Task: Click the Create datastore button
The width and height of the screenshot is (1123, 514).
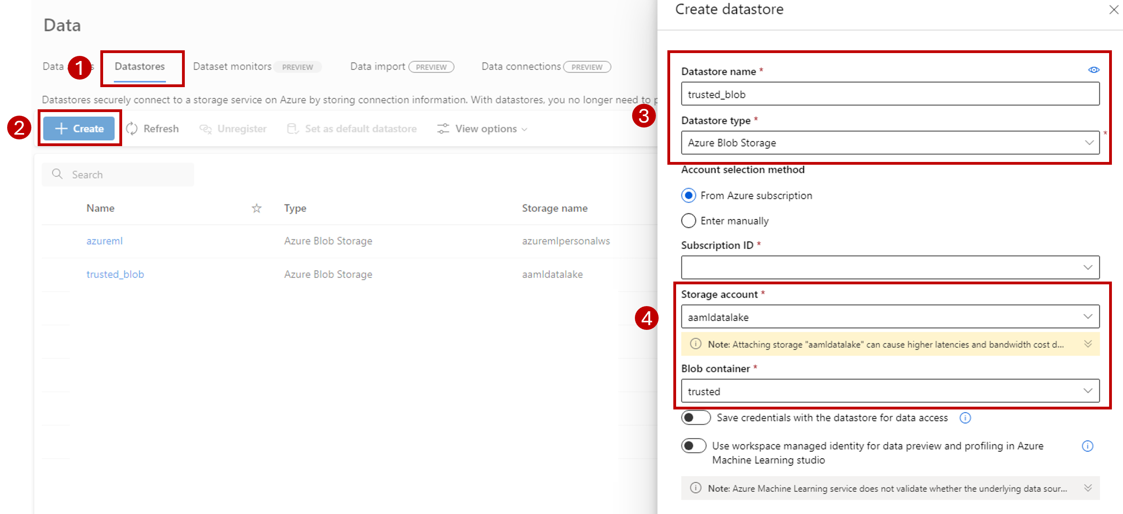Action: (x=80, y=129)
